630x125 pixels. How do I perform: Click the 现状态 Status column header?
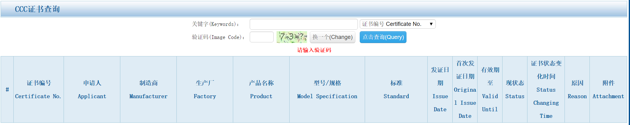pos(515,89)
